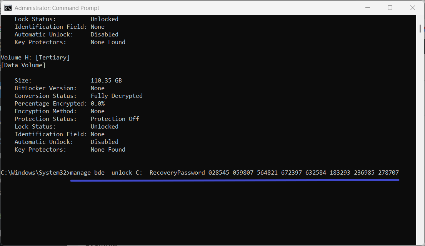Viewport: 425px width, 246px height.
Task: Click the C:\Windows\System32> prompt path
Action: tap(35, 173)
